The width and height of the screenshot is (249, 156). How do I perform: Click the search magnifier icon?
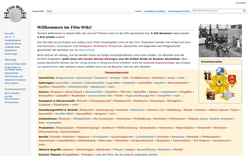[244, 11]
